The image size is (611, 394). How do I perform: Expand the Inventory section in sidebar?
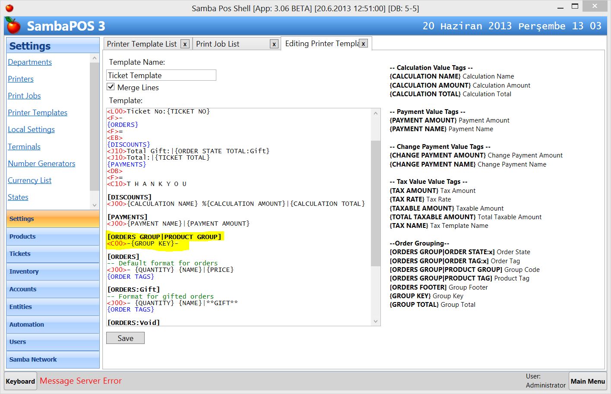(x=53, y=271)
